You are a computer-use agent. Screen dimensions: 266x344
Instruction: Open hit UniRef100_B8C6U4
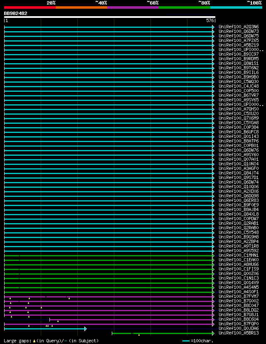(x=239, y=319)
